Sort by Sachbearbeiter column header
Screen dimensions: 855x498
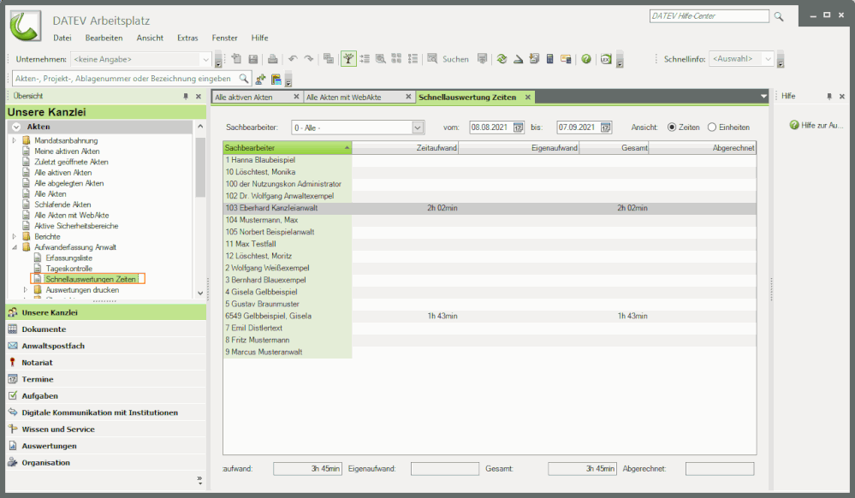point(288,148)
